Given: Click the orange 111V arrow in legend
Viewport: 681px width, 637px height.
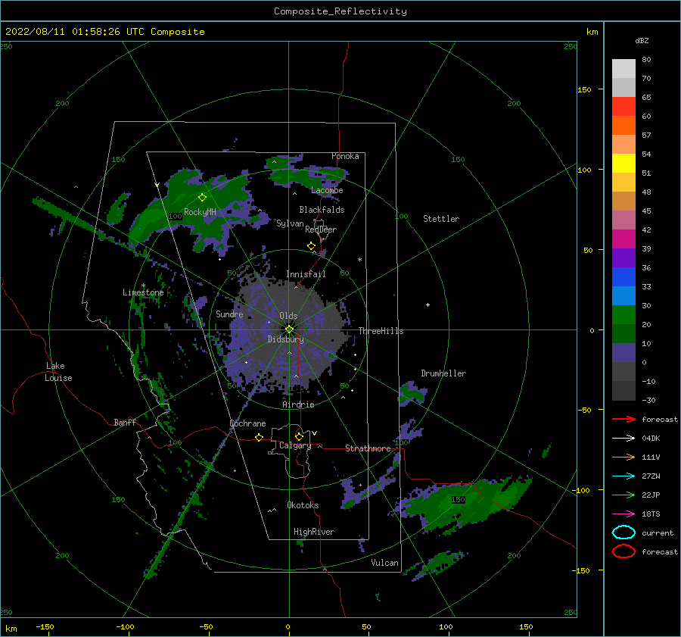Looking at the screenshot, I should pos(623,457).
